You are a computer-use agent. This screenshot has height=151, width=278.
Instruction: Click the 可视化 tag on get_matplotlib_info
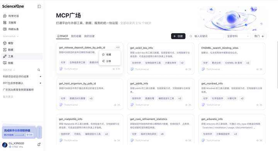coord(77,134)
